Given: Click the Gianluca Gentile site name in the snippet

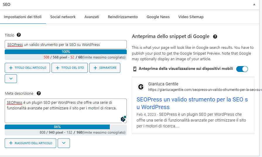Looking at the screenshot, I should pos(163,84).
